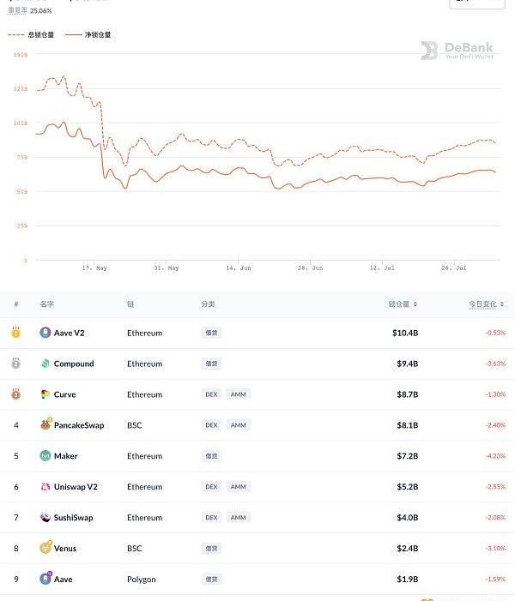Viewport: 515px width, 601px height.
Task: Click the Compound protocol icon
Action: tap(45, 364)
